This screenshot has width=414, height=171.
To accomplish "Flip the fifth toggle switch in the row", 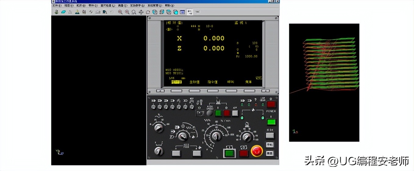I will 179,107.
